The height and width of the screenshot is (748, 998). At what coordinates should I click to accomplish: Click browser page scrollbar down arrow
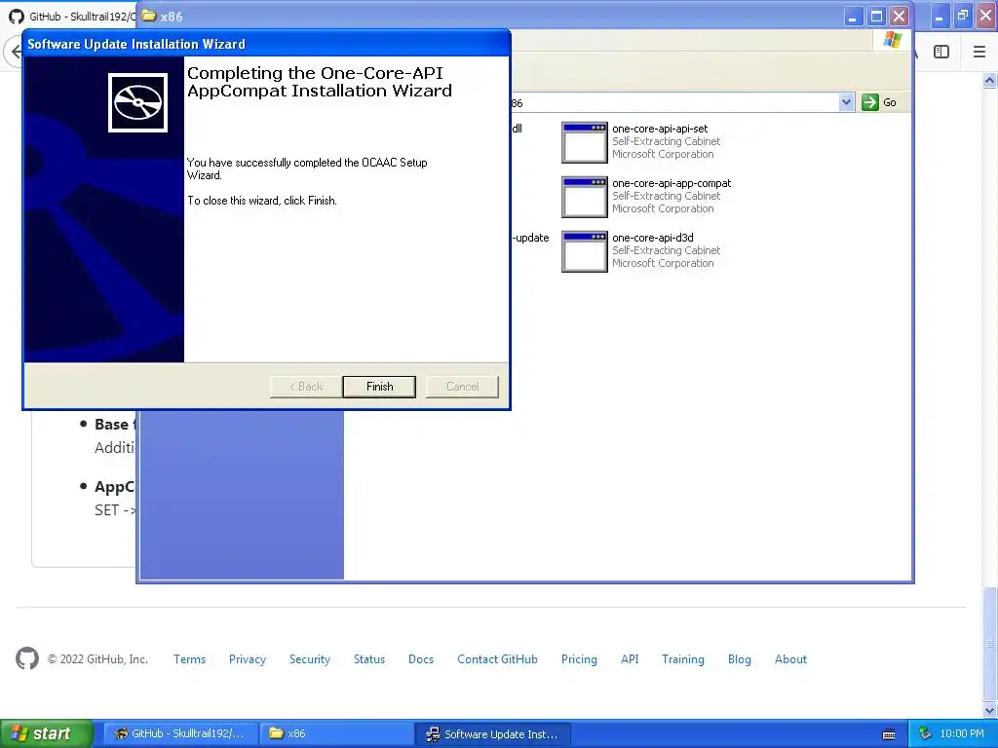(x=989, y=710)
